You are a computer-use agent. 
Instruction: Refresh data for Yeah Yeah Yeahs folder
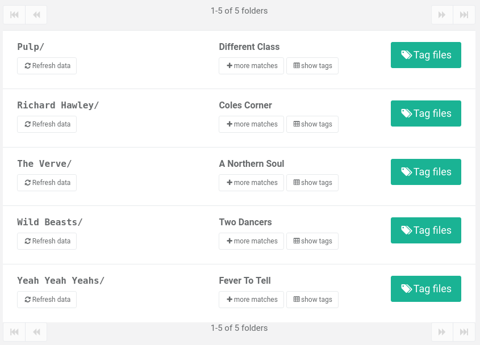(x=47, y=300)
